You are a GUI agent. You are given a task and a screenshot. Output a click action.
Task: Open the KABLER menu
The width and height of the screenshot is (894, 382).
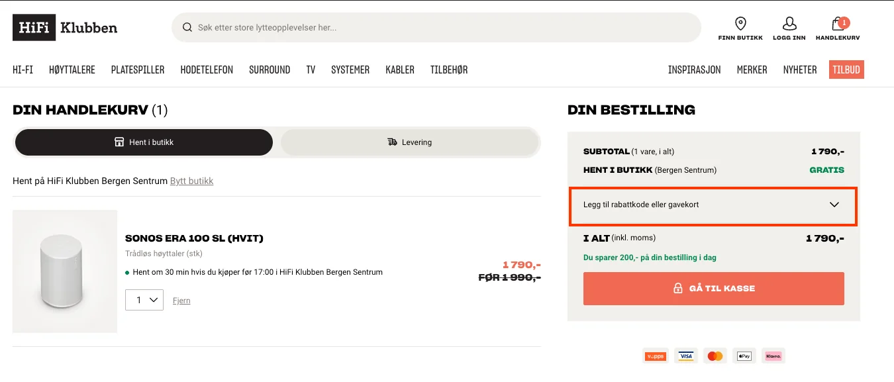[400, 70]
